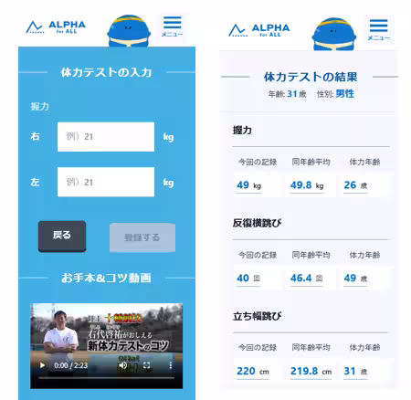Seek on the video progress bar
The width and height of the screenshot is (411, 400).
click(106, 378)
